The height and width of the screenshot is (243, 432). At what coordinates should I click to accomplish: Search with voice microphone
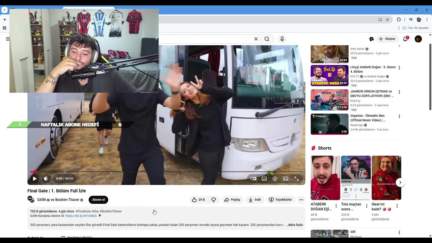[282, 39]
